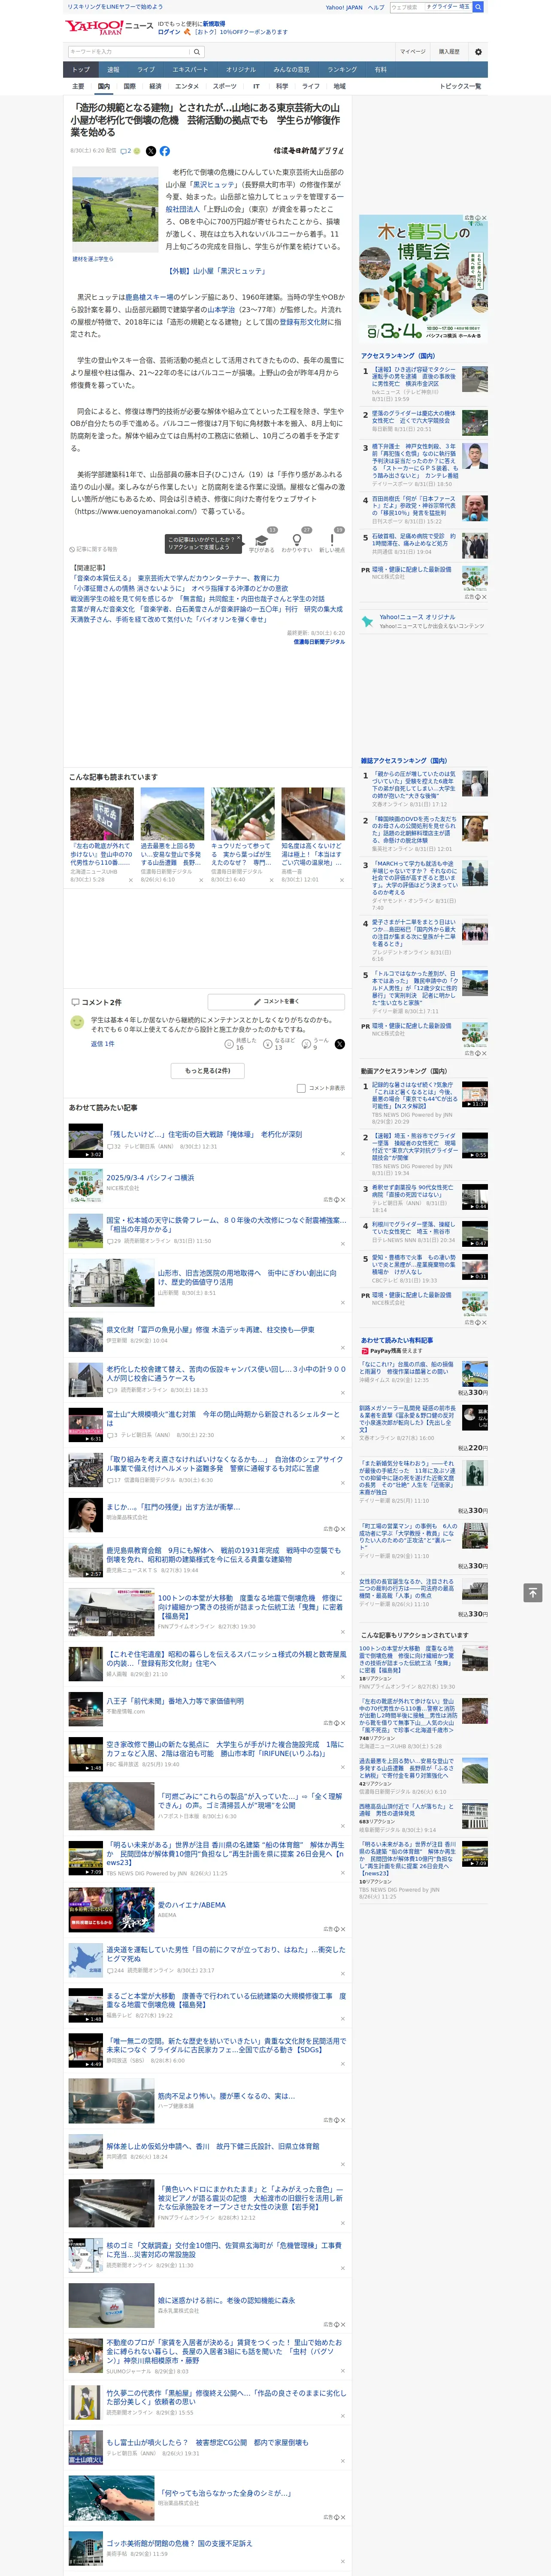The image size is (551, 2576).
Task: Click the back-to-top arrow button
Action: coord(533,1592)
